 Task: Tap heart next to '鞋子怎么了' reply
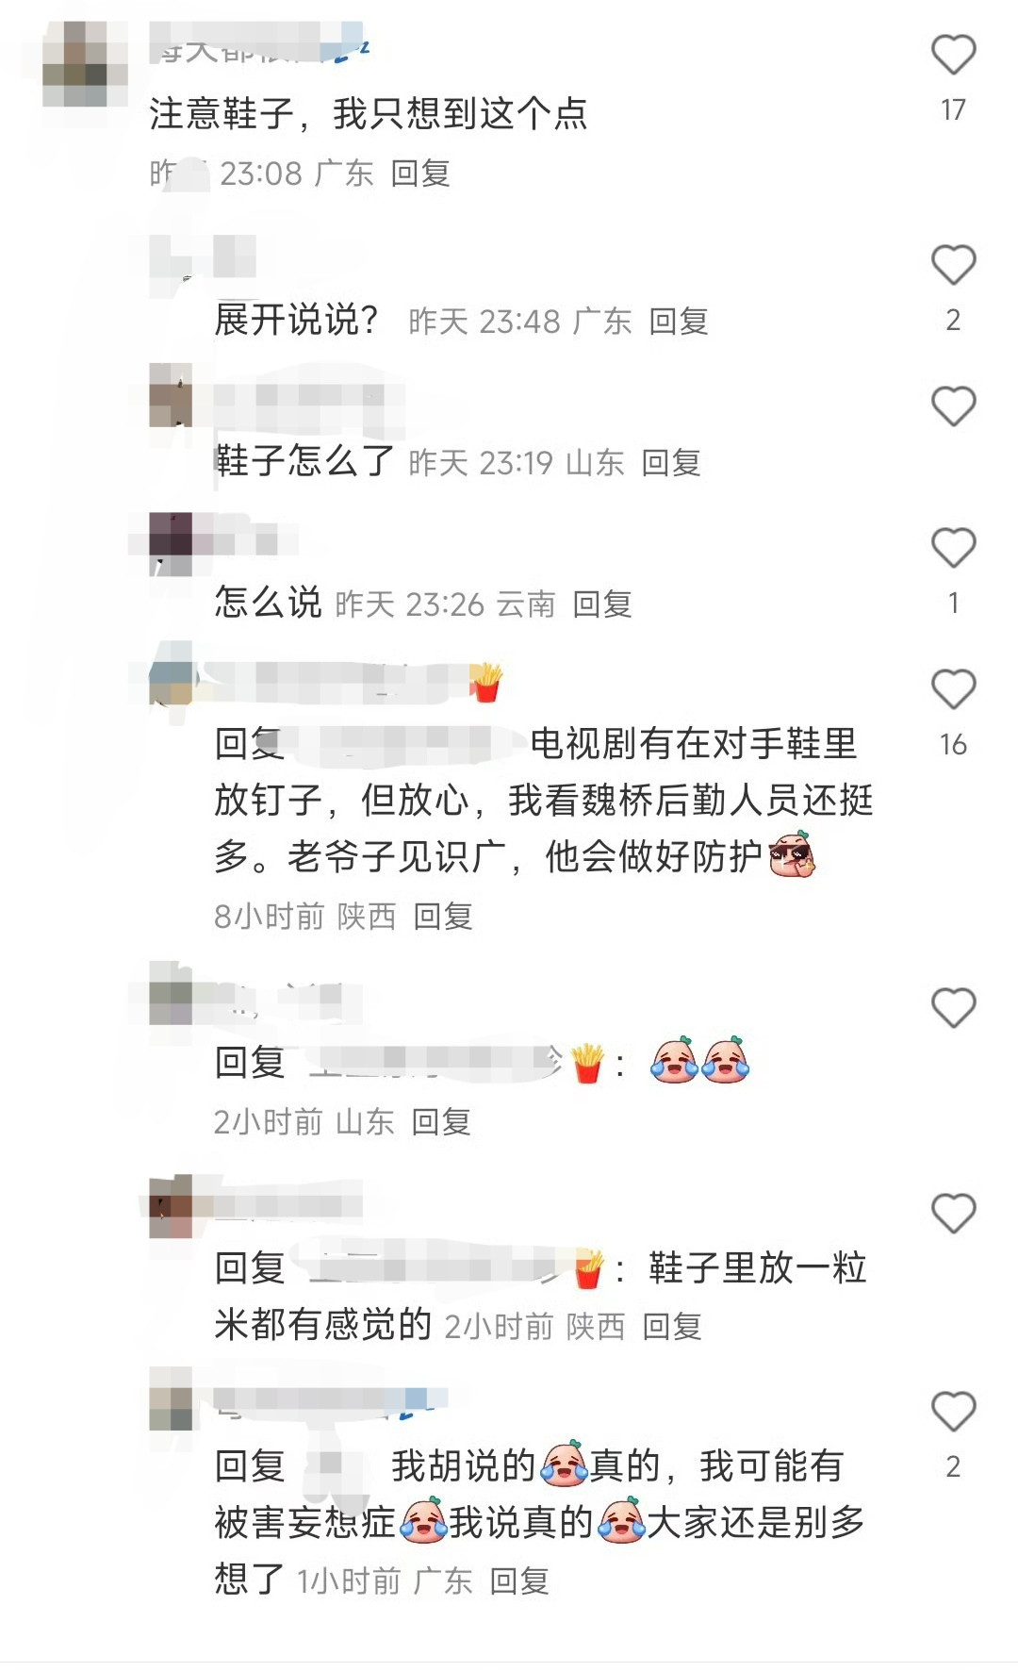(953, 406)
